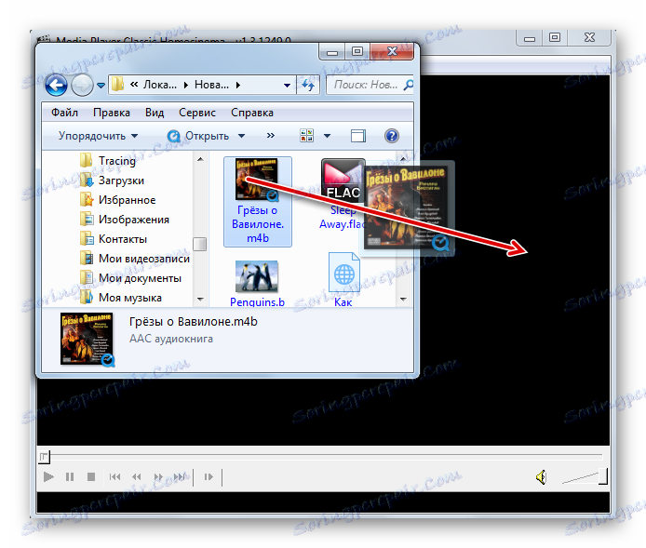This screenshot has width=646, height=548.
Task: Click the magnifier icon in search box
Action: click(408, 85)
